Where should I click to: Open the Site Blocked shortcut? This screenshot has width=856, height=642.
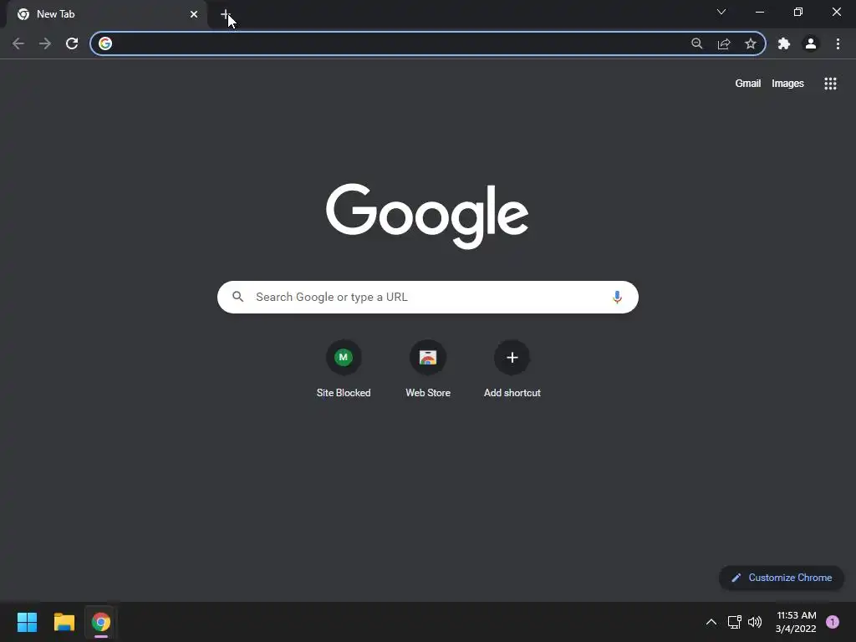click(344, 369)
